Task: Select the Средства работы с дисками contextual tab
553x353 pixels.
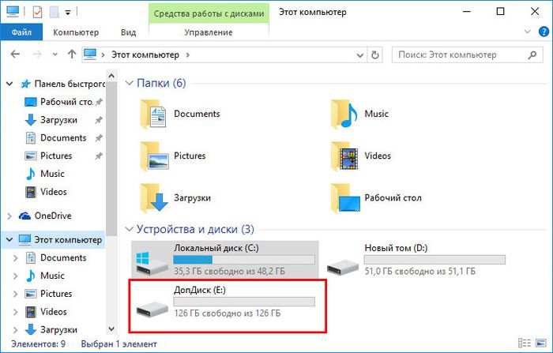Action: tap(209, 13)
